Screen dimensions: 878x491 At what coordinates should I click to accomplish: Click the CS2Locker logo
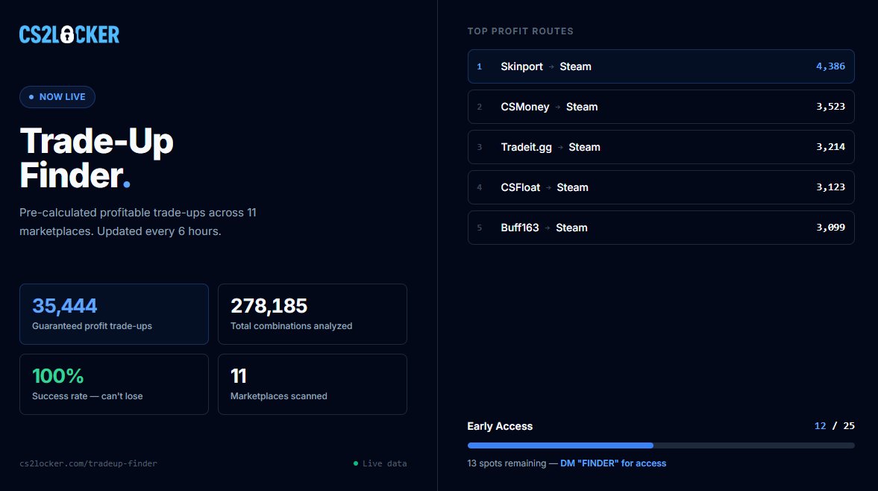click(x=69, y=35)
